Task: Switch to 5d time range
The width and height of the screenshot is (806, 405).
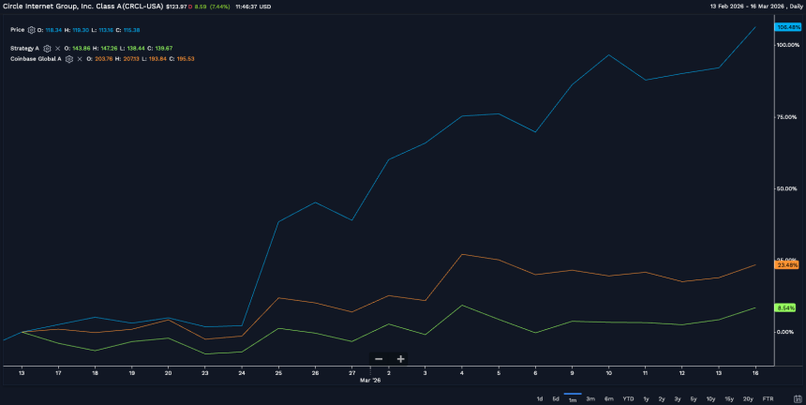Action: (x=555, y=398)
